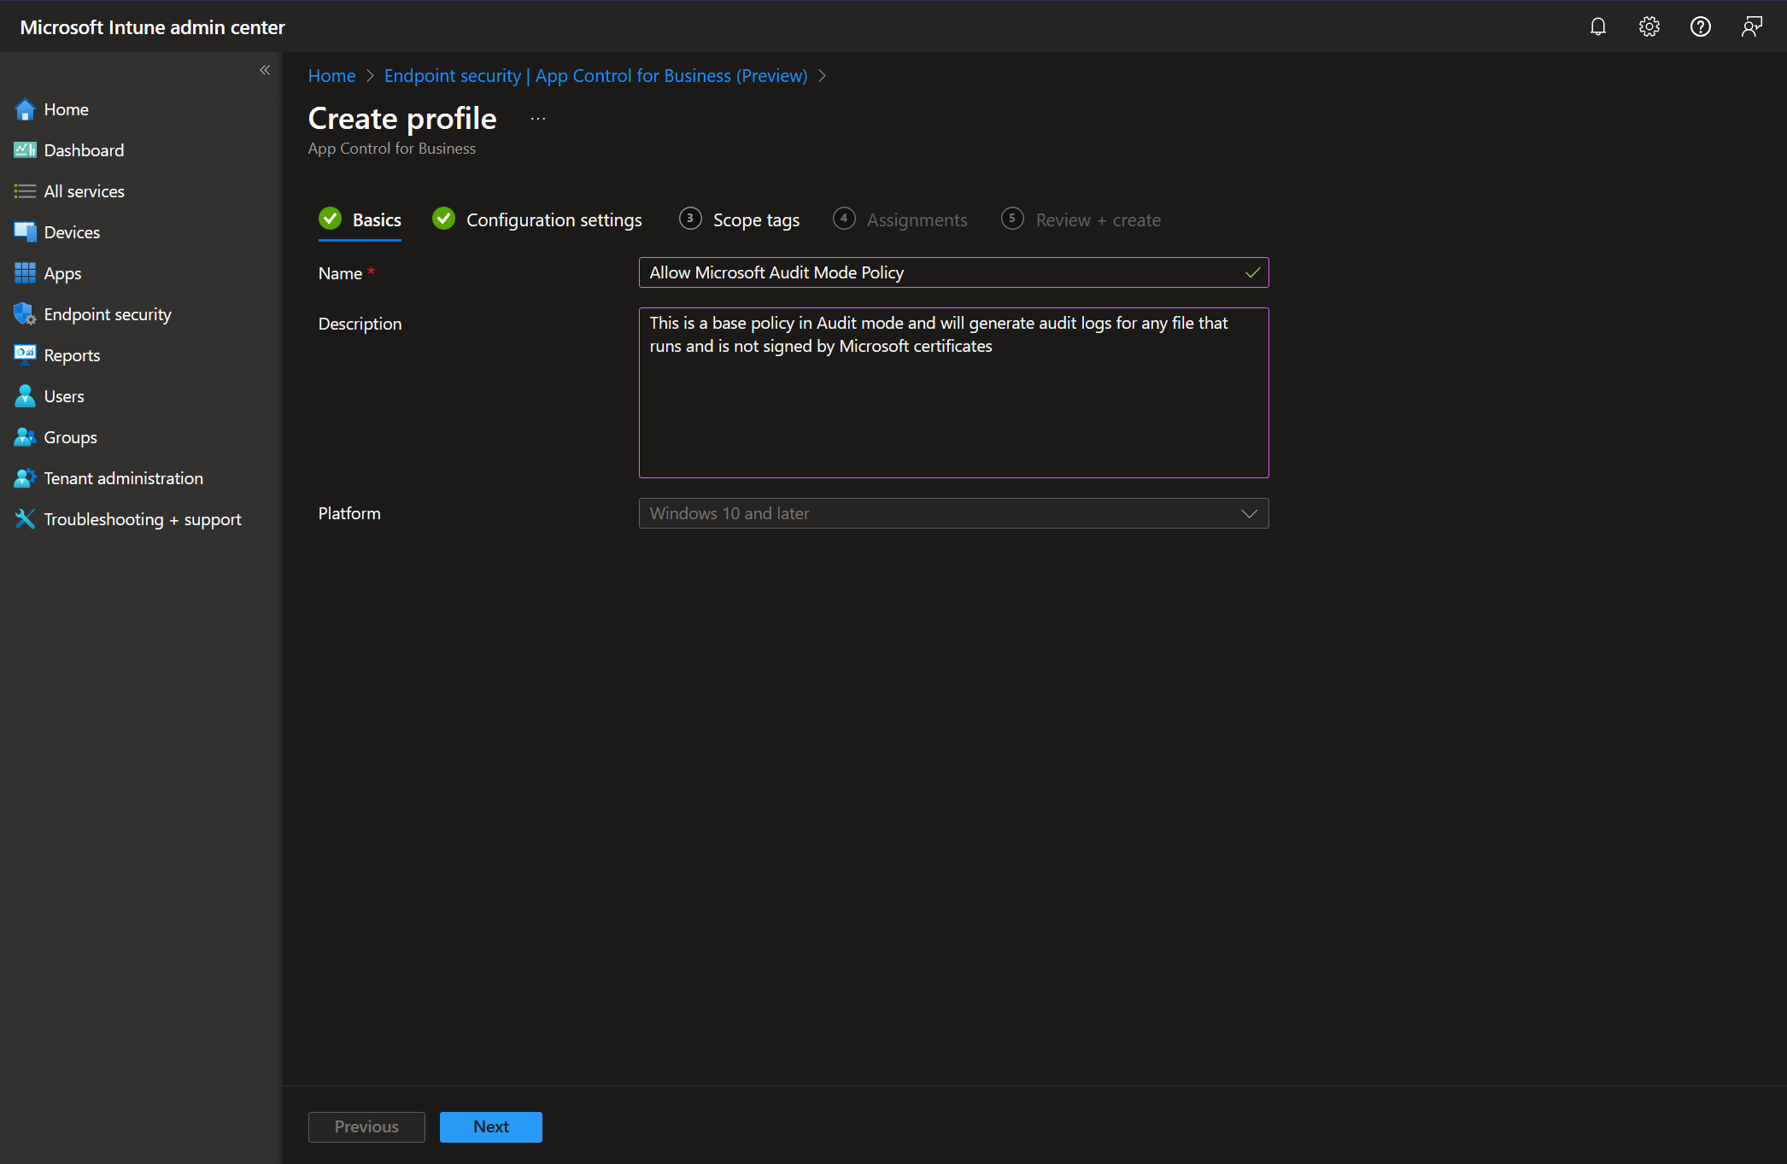The height and width of the screenshot is (1164, 1787).
Task: Click the Next button
Action: (x=490, y=1126)
